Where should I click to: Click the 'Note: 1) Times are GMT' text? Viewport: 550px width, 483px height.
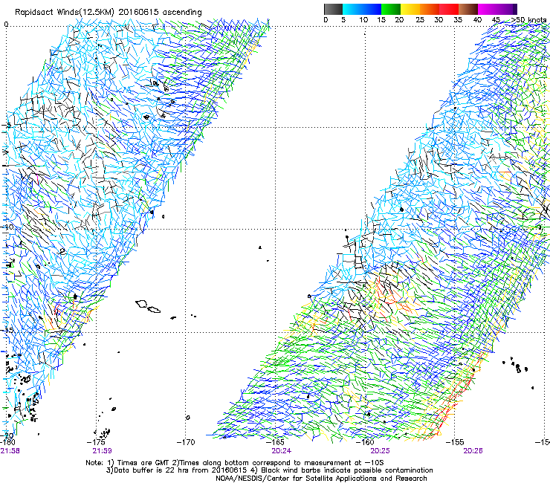[126, 463]
